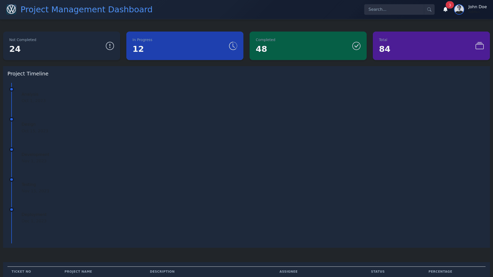Click John Doe's avatar picture
Viewport: 493px width, 277px height.
459,9
